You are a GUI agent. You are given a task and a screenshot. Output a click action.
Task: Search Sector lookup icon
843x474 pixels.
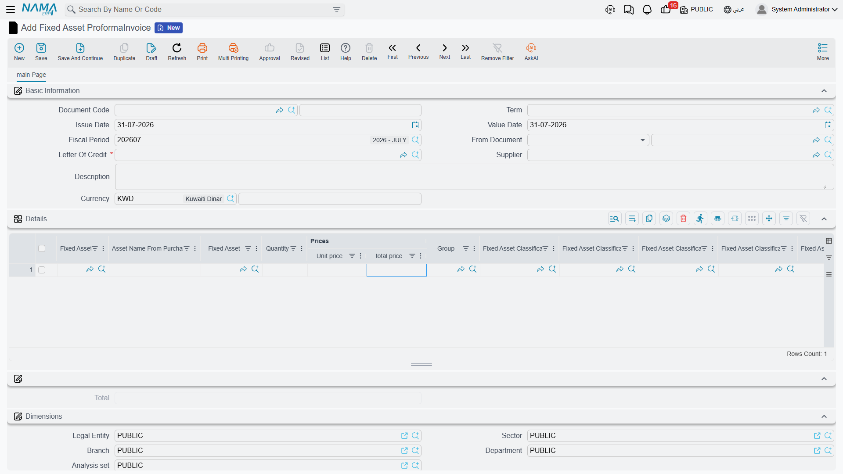(x=828, y=436)
